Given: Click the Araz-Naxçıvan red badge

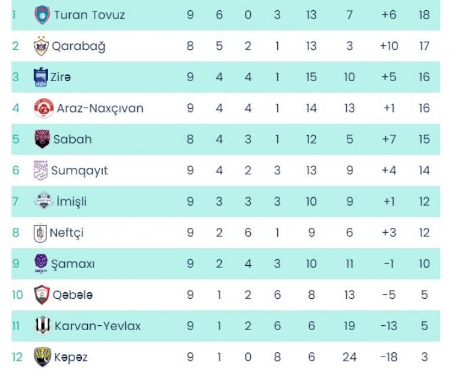Looking at the screenshot, I should [44, 108].
